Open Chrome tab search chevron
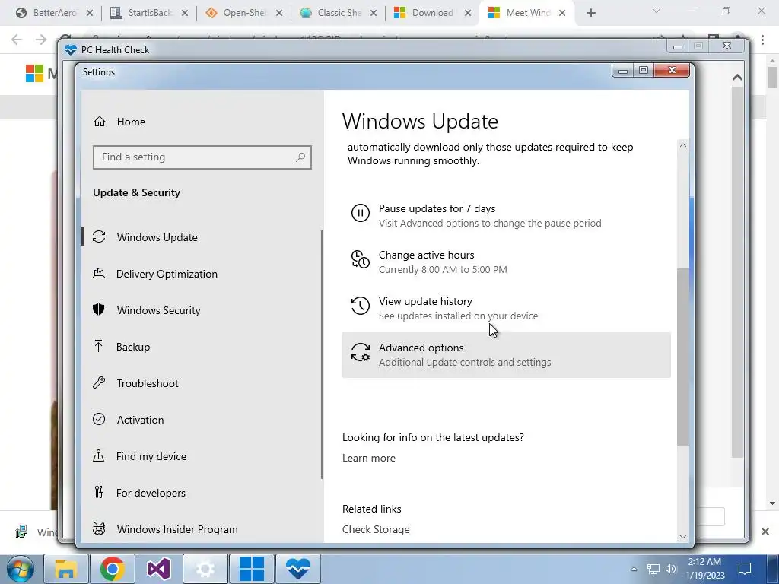This screenshot has width=779, height=584. click(x=657, y=11)
